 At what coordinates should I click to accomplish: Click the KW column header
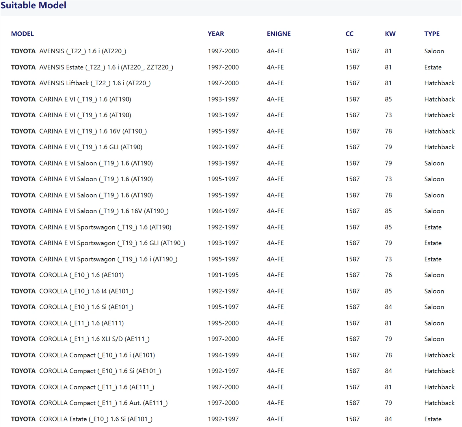click(390, 34)
